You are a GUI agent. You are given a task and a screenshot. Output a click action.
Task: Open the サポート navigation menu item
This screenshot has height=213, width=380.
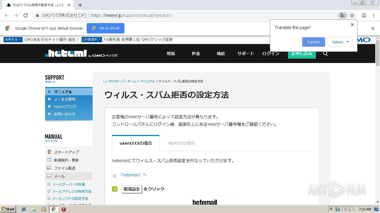(x=246, y=54)
